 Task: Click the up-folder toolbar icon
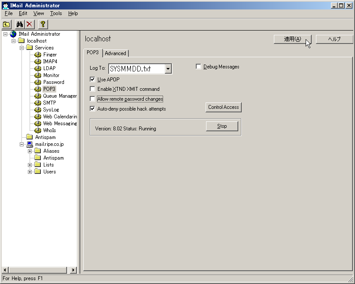pos(6,24)
